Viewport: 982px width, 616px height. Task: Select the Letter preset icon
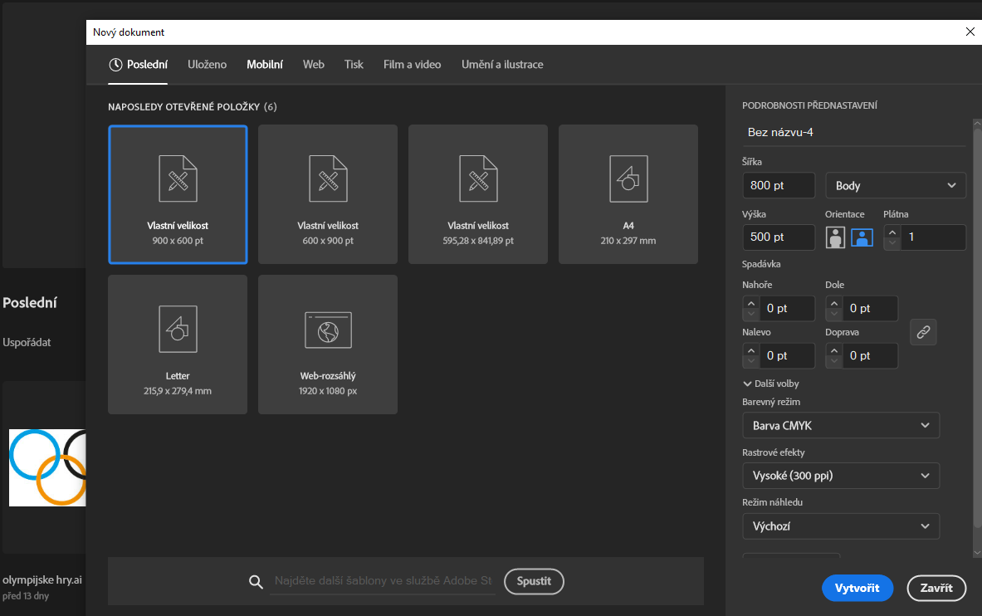(178, 329)
